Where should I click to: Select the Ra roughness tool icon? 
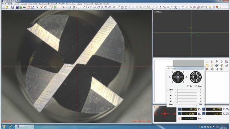[191, 7]
